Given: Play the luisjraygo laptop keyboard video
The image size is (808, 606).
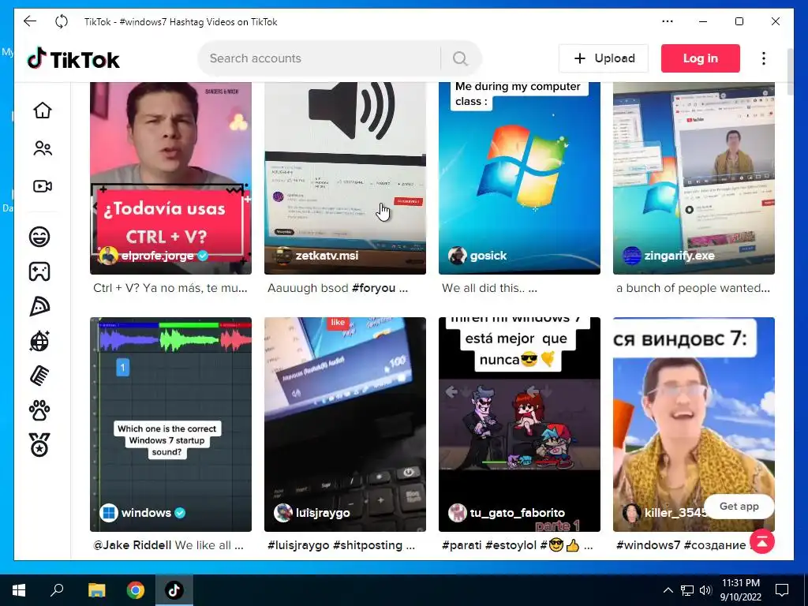Looking at the screenshot, I should pos(345,424).
